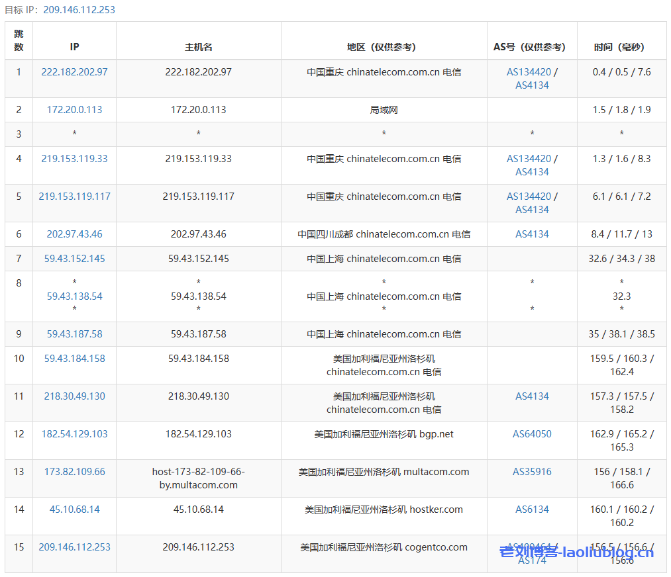
Task: Click hop 6 IP link 202.97.43.46
Action: click(x=74, y=234)
